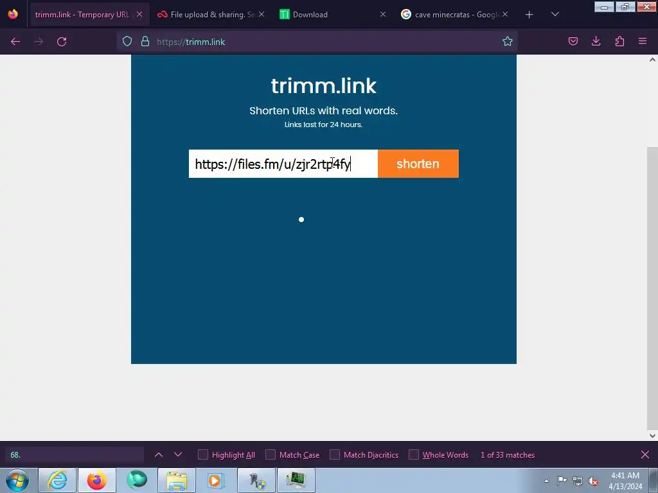Close the find bar
The width and height of the screenshot is (658, 493).
[645, 454]
